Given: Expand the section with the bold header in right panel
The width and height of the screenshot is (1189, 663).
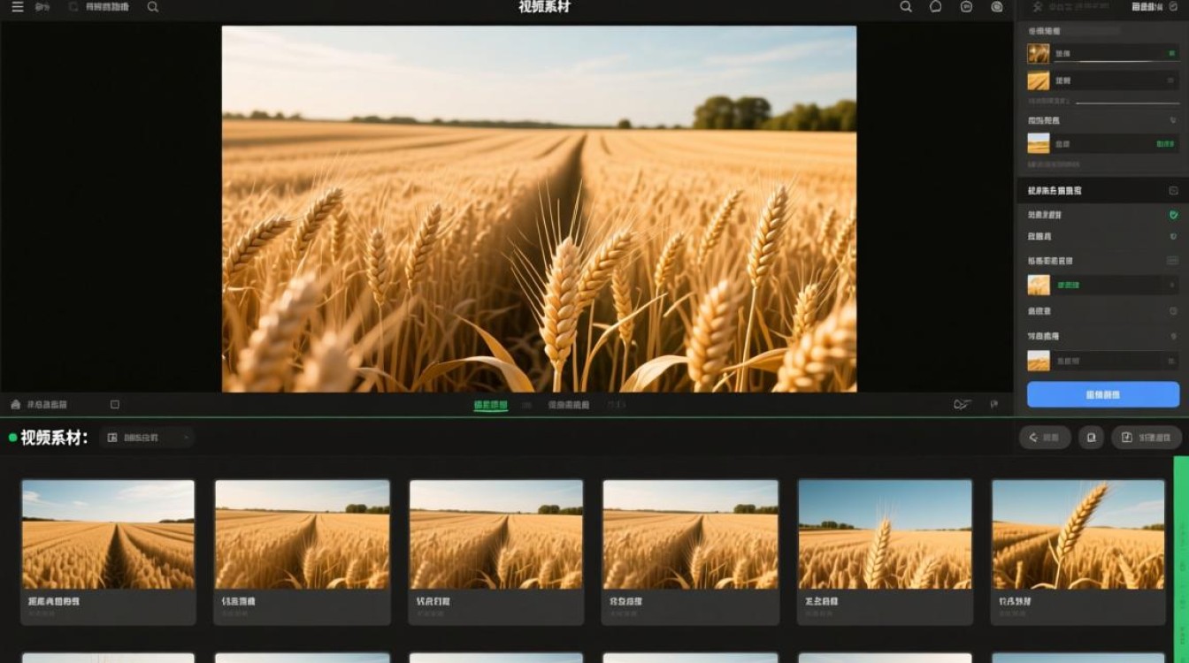Looking at the screenshot, I should coord(1102,190).
